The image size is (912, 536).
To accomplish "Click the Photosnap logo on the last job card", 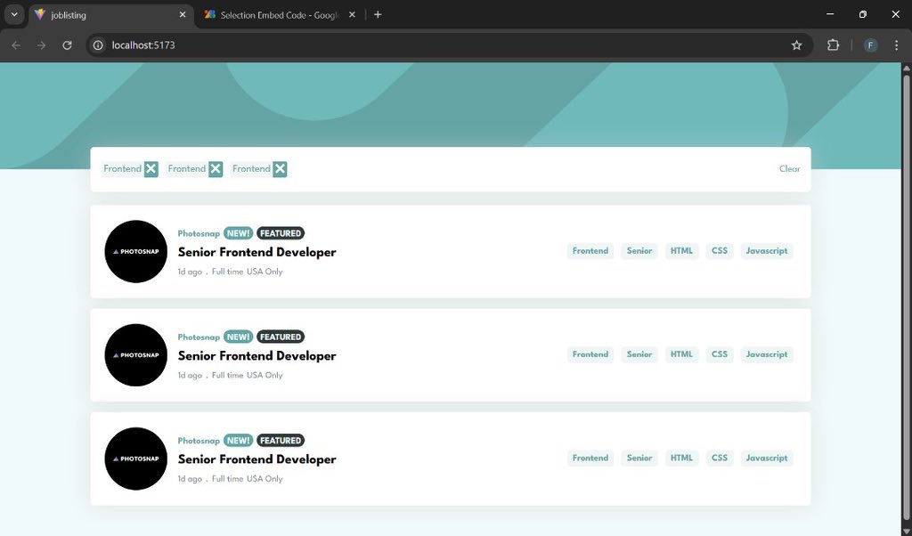I will pyautogui.click(x=135, y=459).
